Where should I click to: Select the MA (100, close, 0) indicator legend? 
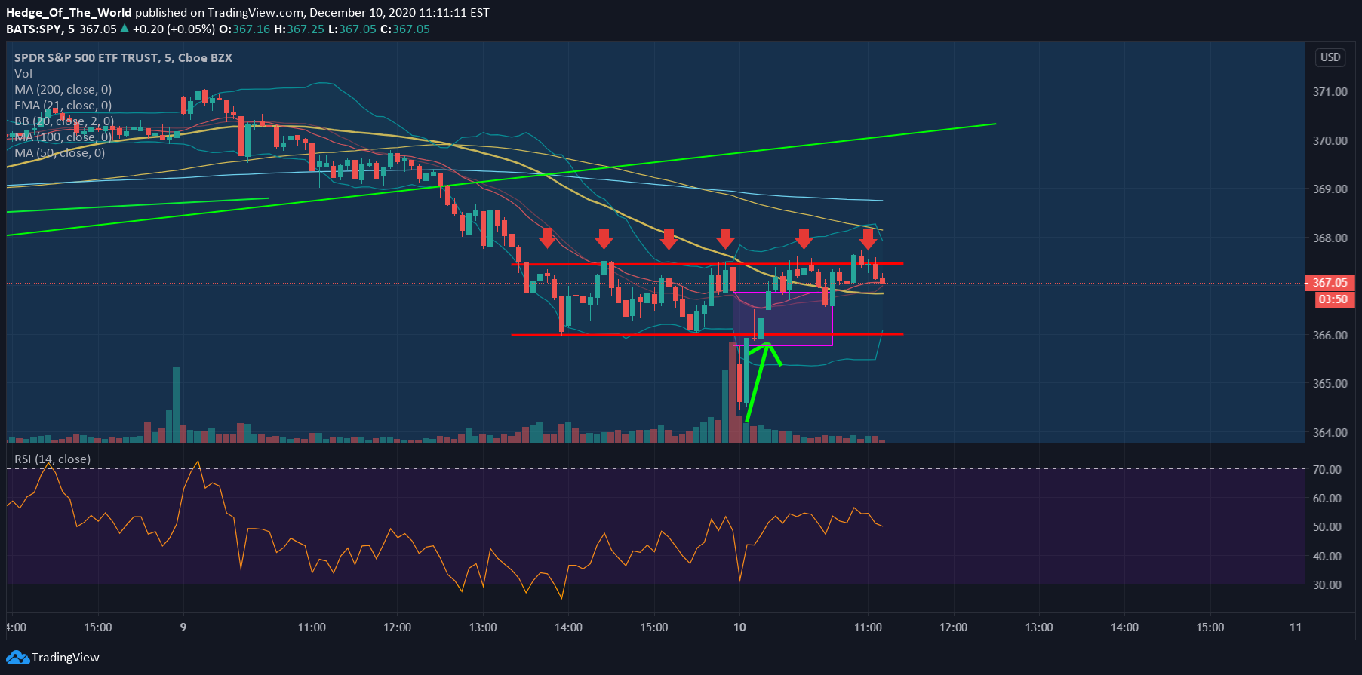tap(63, 137)
